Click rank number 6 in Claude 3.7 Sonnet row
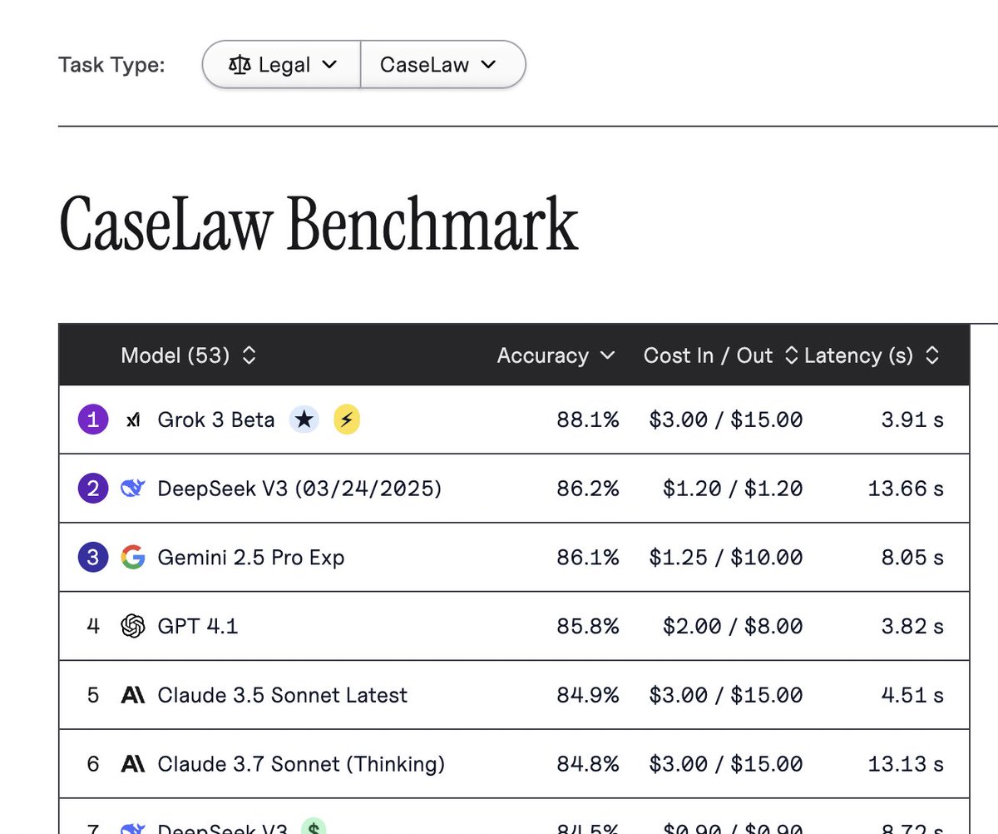 (93, 763)
